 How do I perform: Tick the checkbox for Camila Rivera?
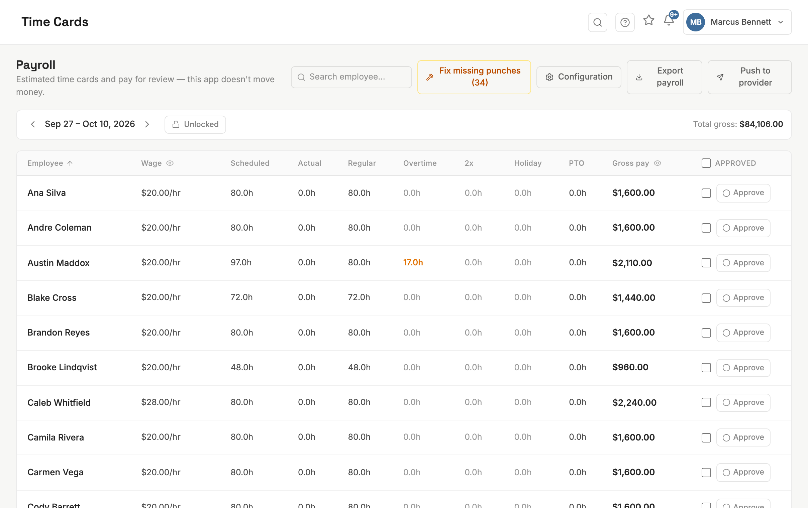706,437
